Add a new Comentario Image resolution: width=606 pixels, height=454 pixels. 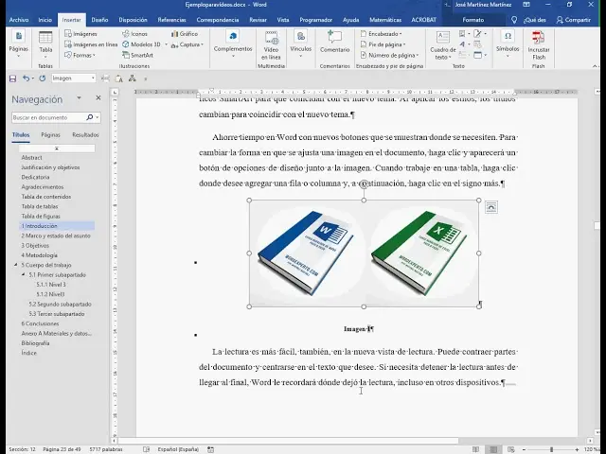tap(334, 42)
